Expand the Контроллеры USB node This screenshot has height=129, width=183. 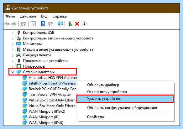pyautogui.click(x=13, y=33)
